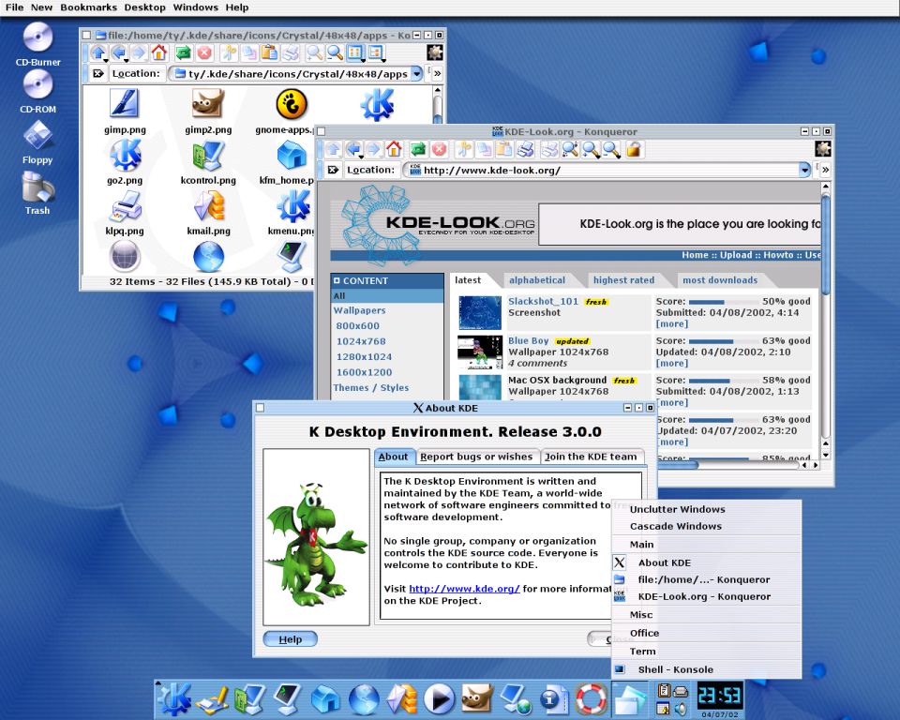
Task: Click Home icon in file manager toolbar
Action: (159, 52)
